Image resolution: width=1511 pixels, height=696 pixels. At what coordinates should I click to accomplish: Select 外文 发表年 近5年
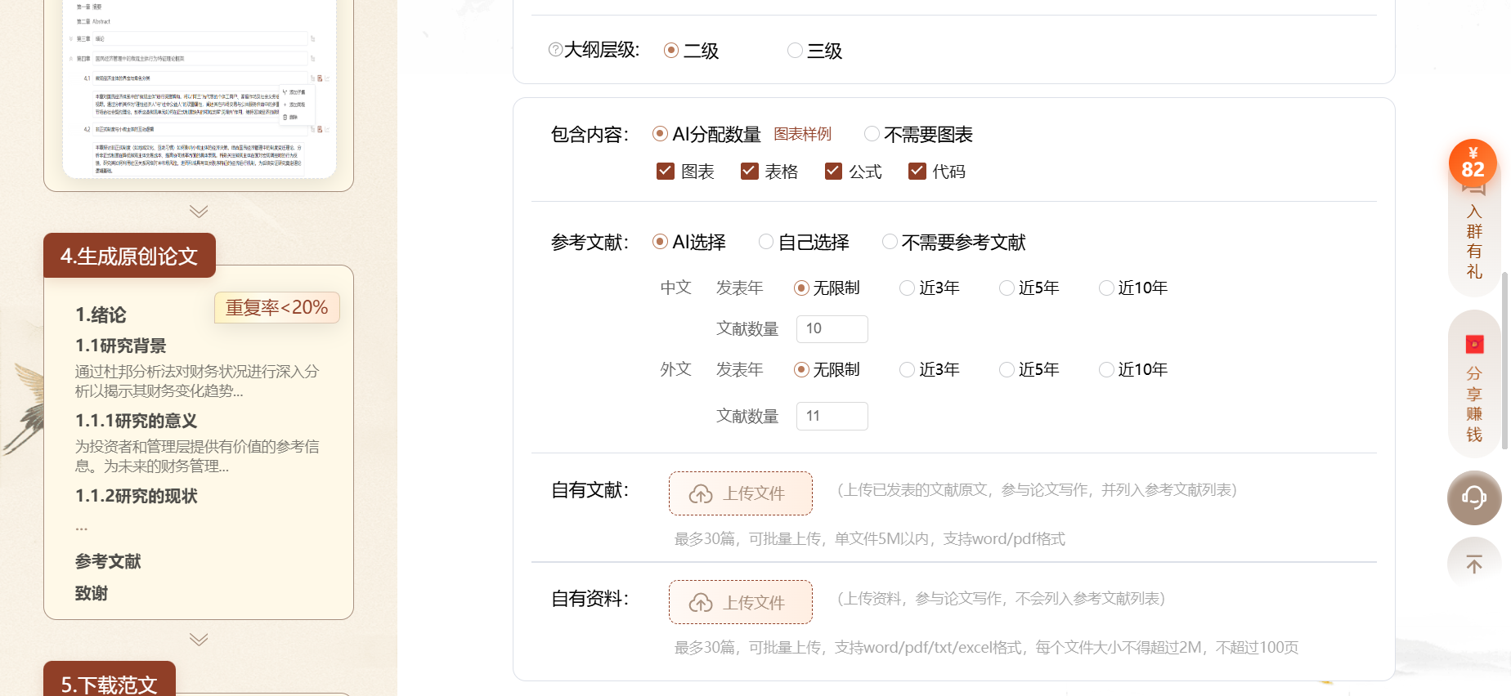click(1007, 369)
